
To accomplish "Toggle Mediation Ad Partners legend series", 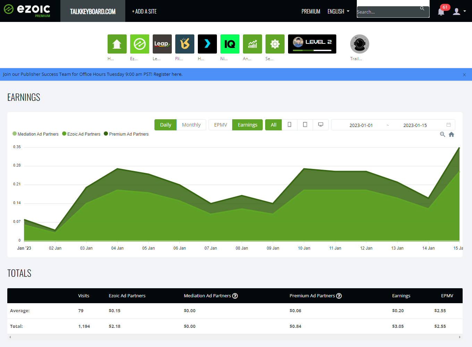I will click(35, 134).
